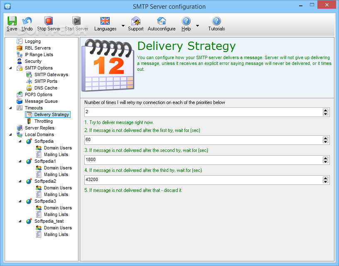Increase the 60 second wait value
This screenshot has width=339, height=266.
(x=325, y=138)
